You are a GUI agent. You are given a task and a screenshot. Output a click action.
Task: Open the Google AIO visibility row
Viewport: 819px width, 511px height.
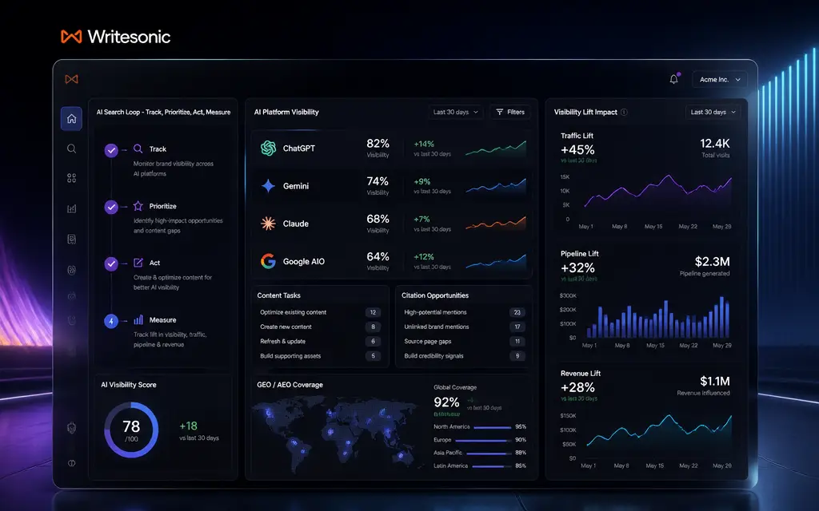tap(392, 261)
